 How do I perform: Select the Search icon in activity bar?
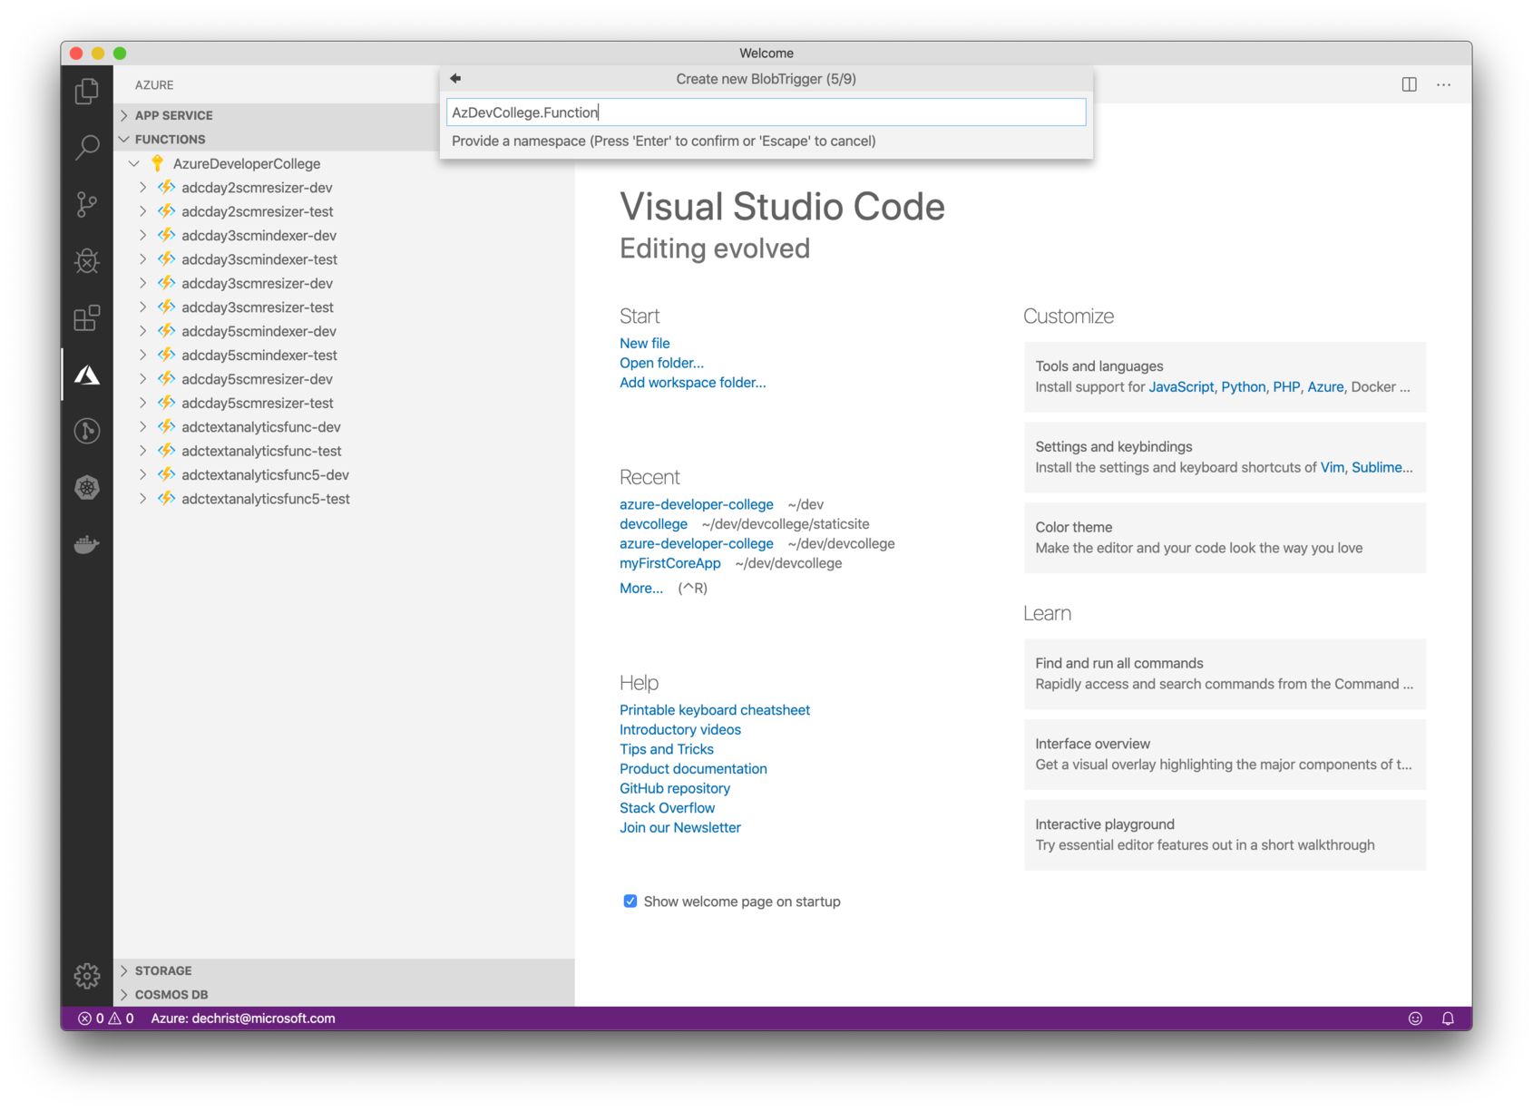tap(86, 147)
